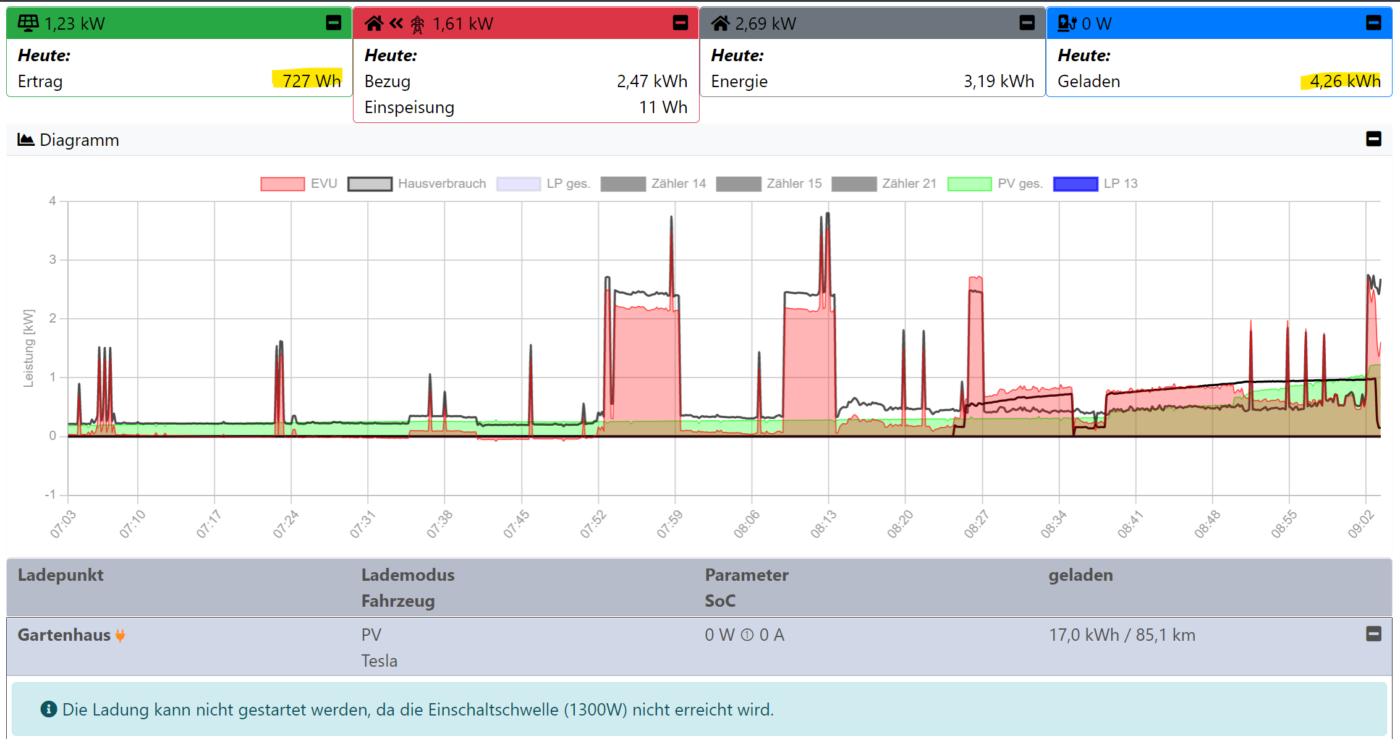Click the chart icon next to Diagramm
The width and height of the screenshot is (1400, 739).
pos(25,140)
